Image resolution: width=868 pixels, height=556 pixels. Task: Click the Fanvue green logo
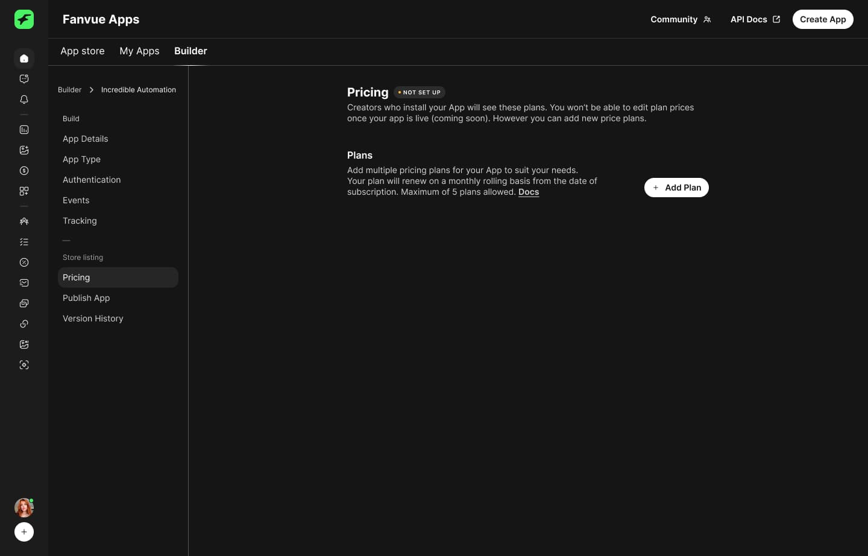[x=24, y=19]
